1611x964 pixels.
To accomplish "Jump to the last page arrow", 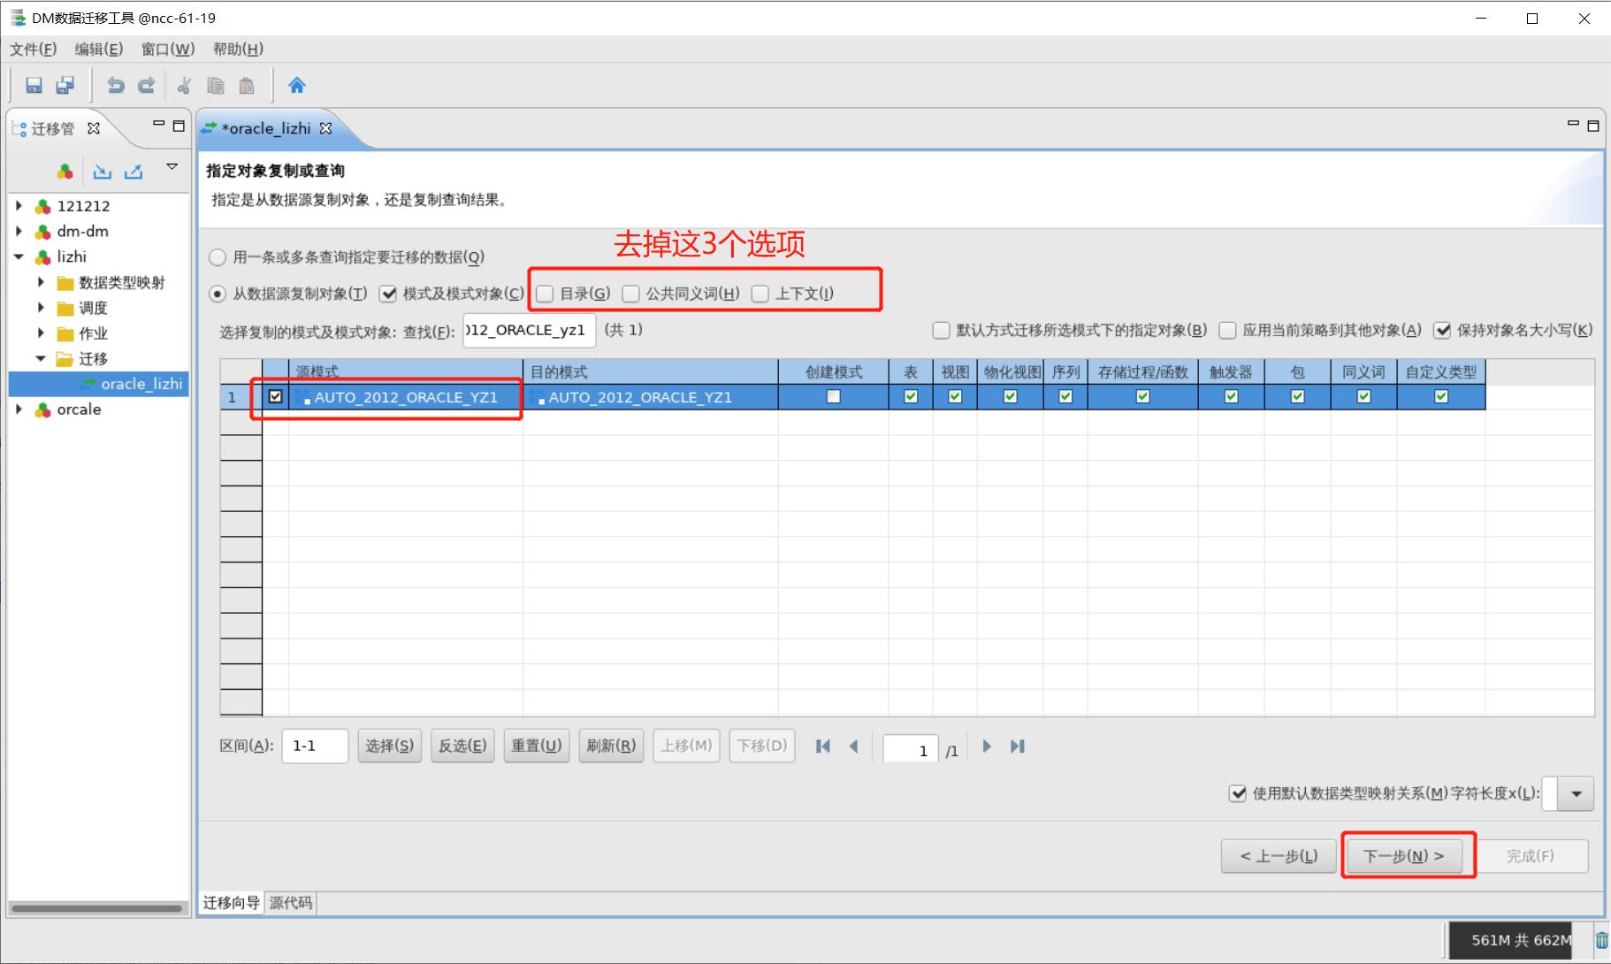I will (x=1018, y=746).
